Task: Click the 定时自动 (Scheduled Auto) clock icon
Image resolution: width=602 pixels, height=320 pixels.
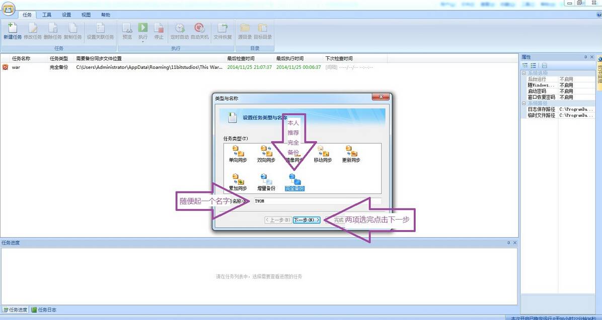Action: 180,28
